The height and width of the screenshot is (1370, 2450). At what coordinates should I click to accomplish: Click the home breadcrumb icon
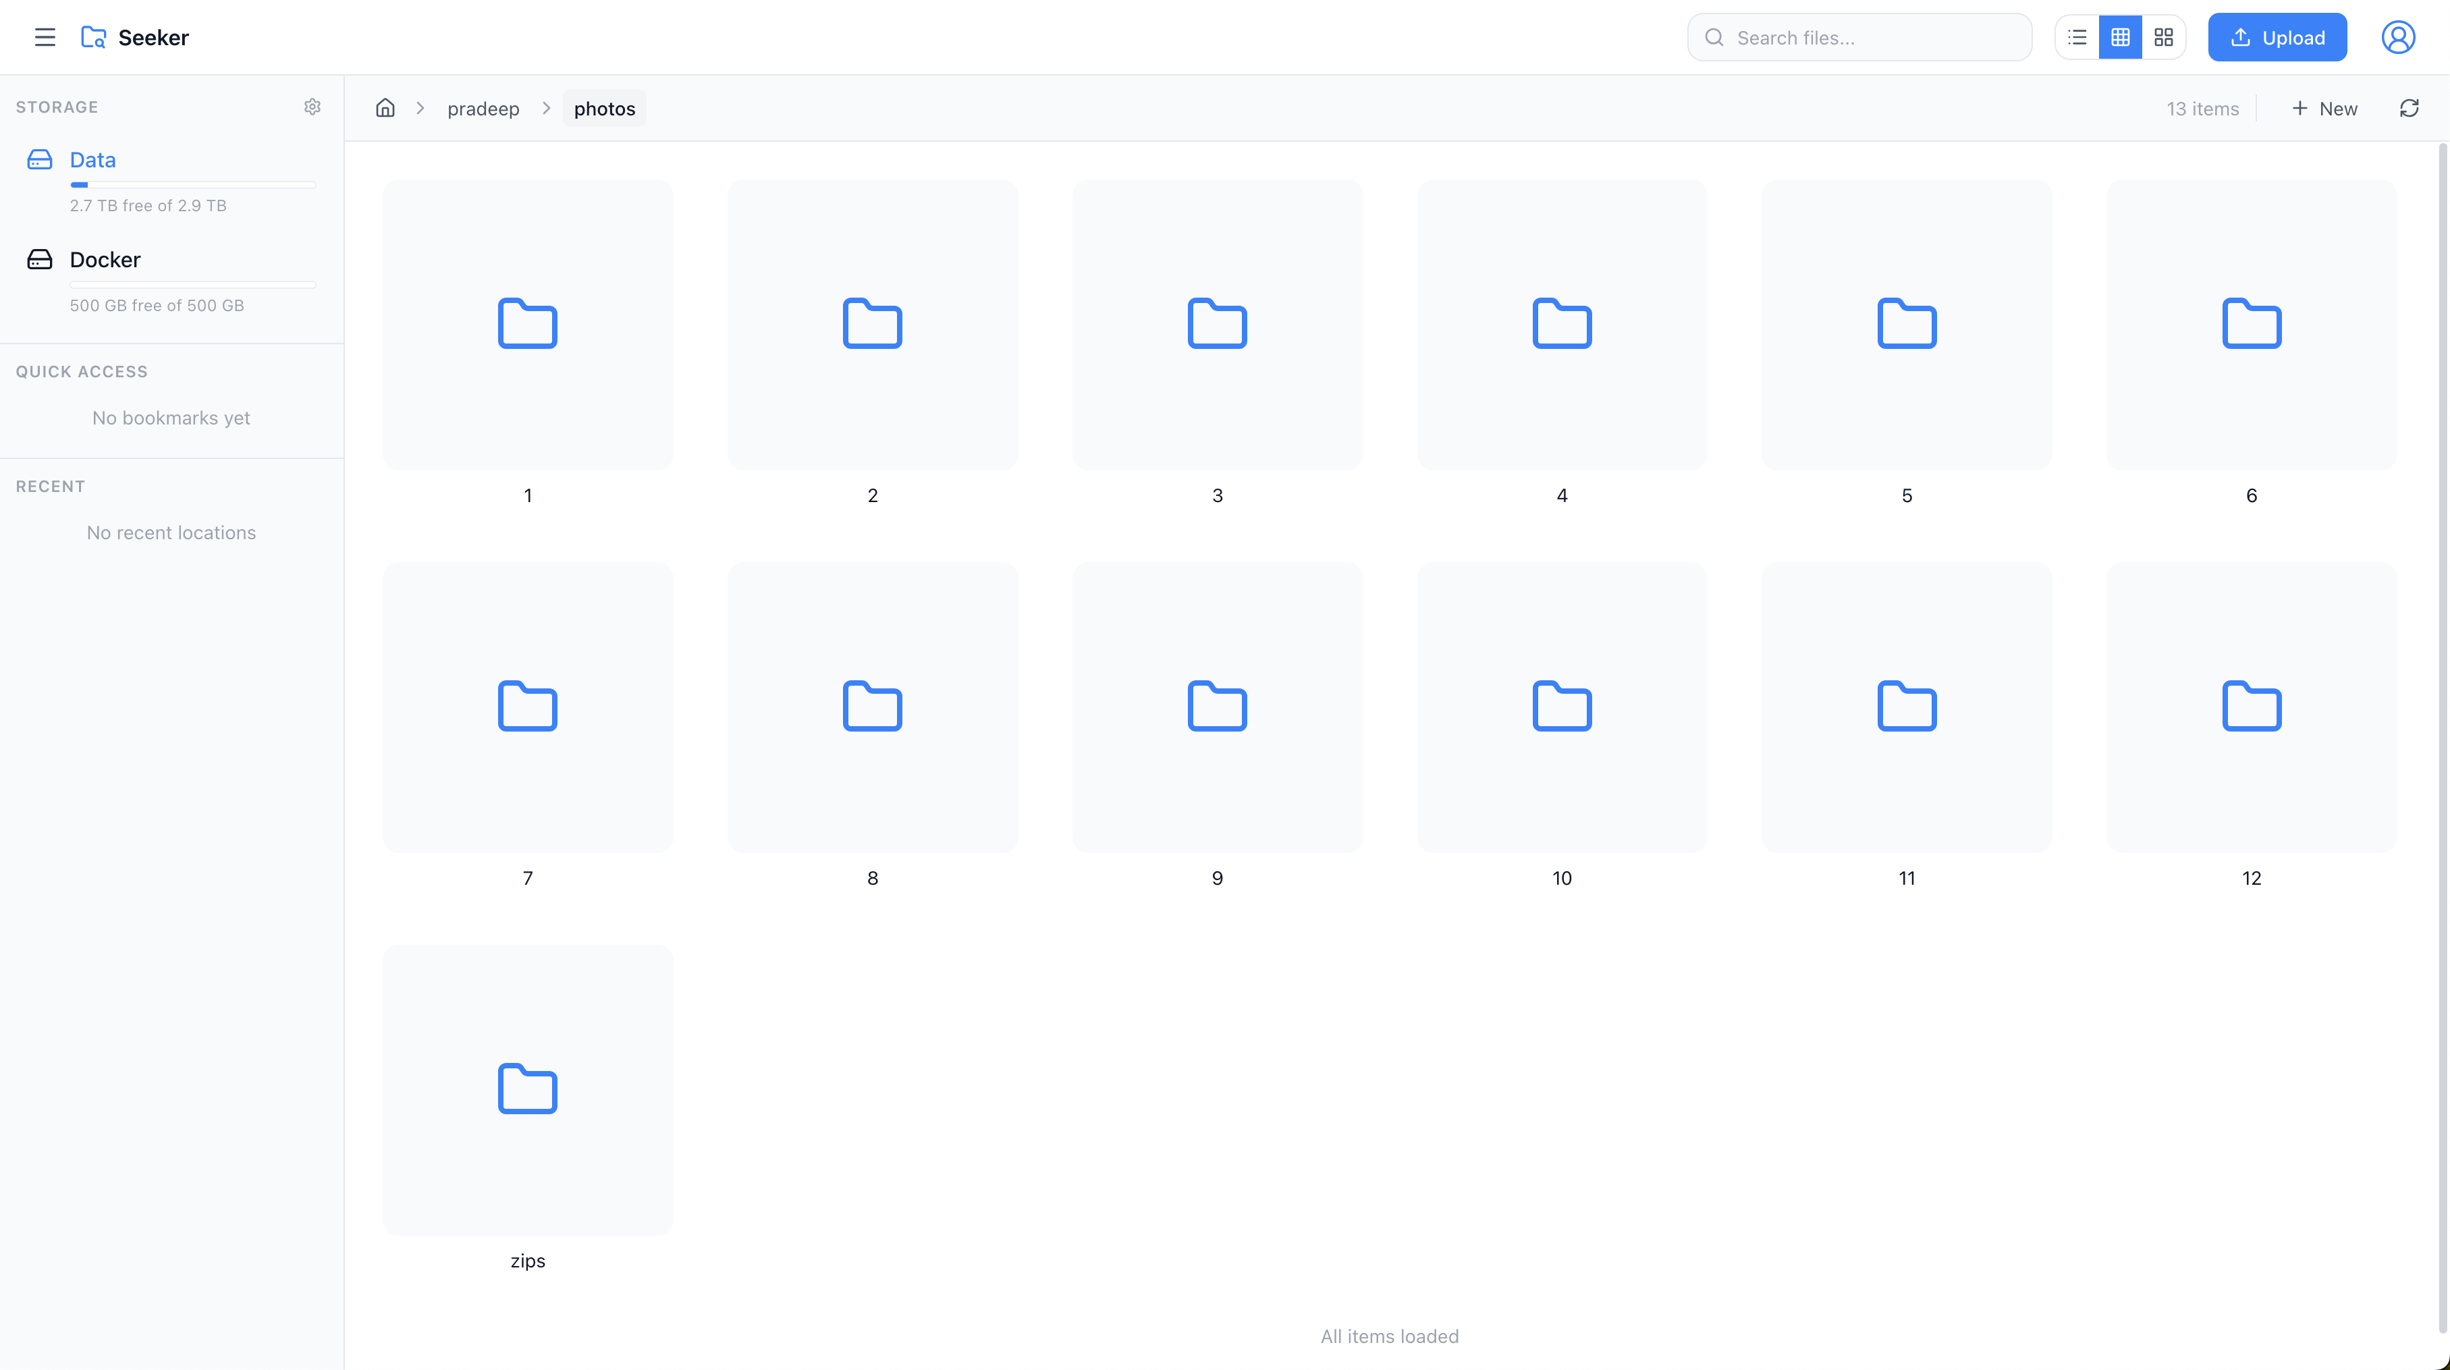(385, 107)
